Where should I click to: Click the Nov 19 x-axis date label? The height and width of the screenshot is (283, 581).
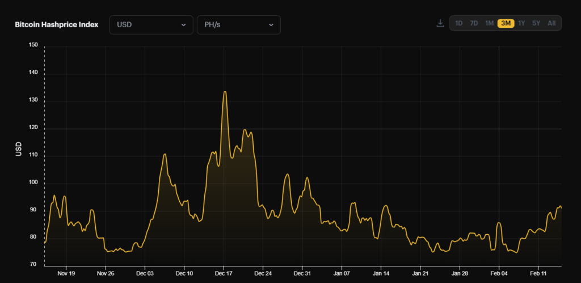pyautogui.click(x=66, y=273)
